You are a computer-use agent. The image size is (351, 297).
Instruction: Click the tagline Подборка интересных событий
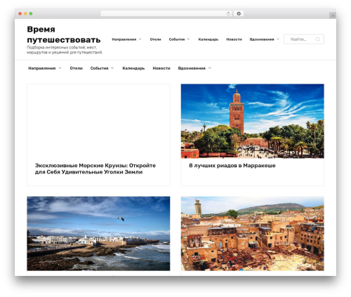pos(65,50)
